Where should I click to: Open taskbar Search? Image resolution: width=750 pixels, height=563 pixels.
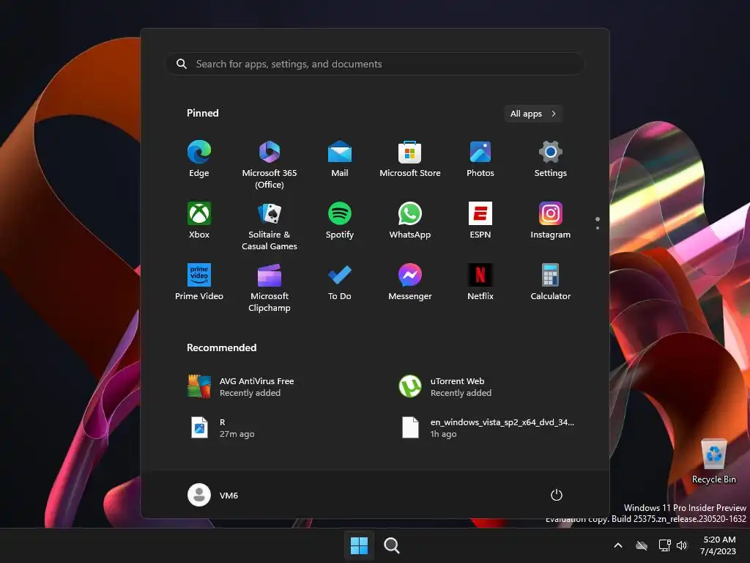392,545
